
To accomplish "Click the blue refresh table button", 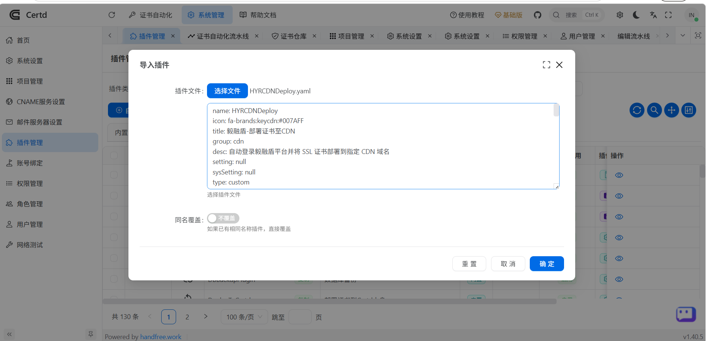I will 637,110.
